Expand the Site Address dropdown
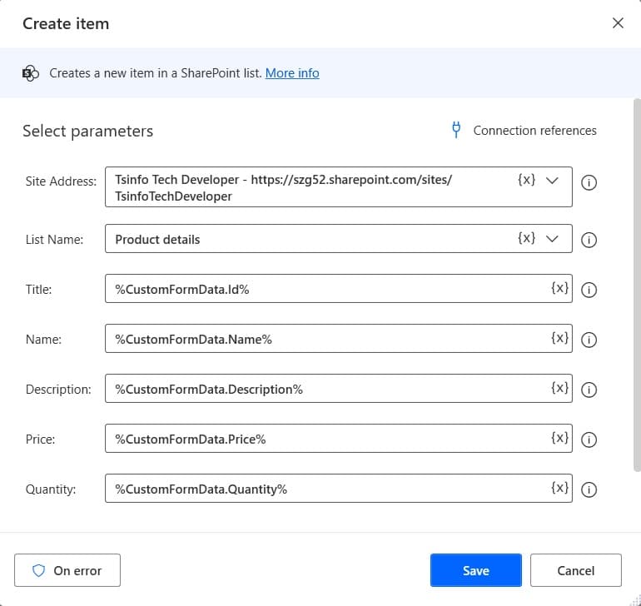The width and height of the screenshot is (641, 606). [x=552, y=181]
